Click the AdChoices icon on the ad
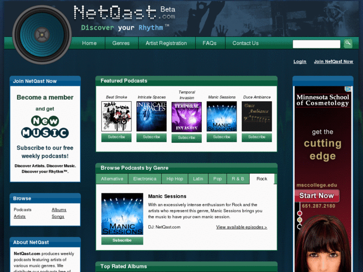Image resolution: width=363 pixels, height=272 pixels. pyautogui.click(x=348, y=89)
